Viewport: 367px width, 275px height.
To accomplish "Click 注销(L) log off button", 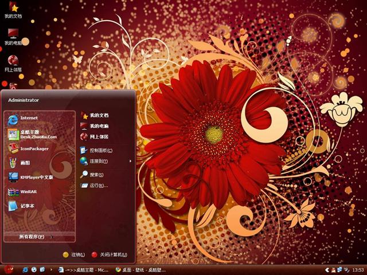I will pyautogui.click(x=74, y=254).
